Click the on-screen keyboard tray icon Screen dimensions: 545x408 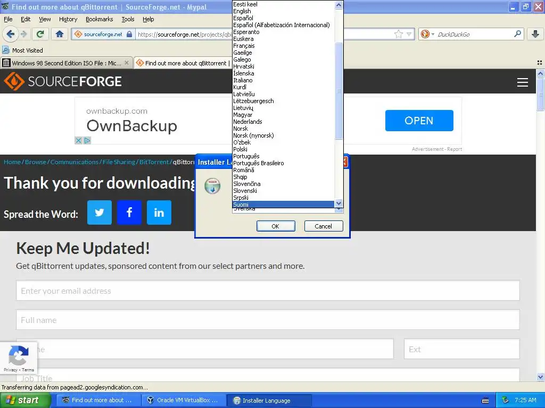coord(485,401)
